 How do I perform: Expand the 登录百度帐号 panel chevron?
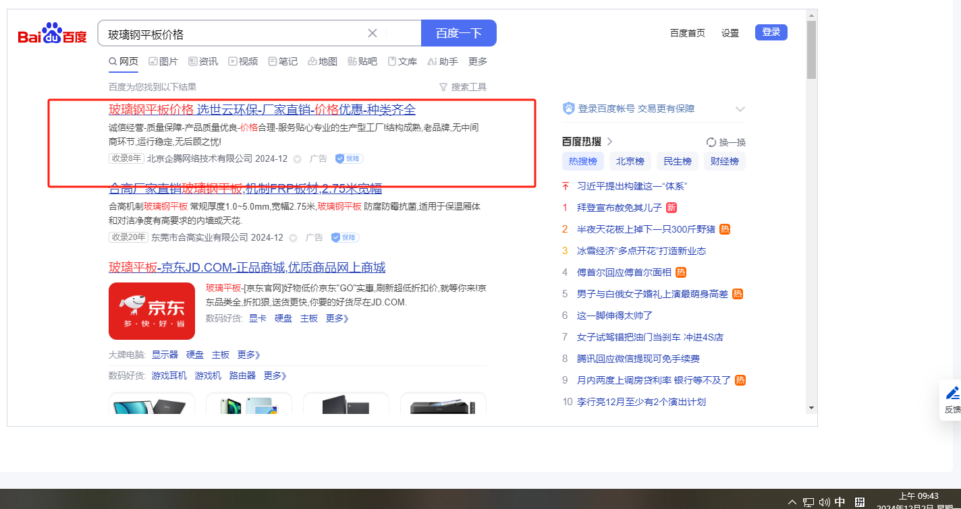click(740, 109)
